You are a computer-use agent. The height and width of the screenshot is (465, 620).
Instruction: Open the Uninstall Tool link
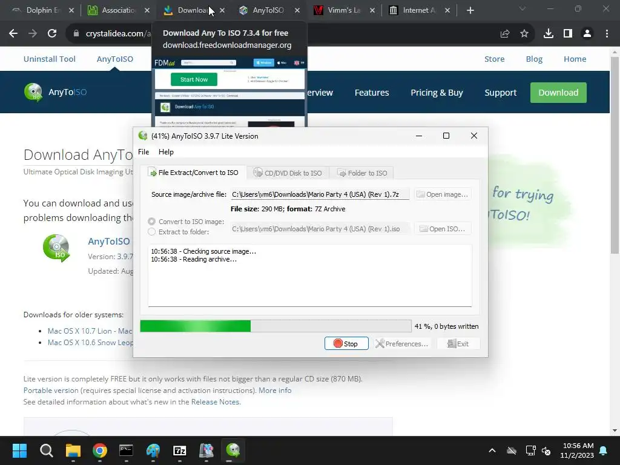50,59
